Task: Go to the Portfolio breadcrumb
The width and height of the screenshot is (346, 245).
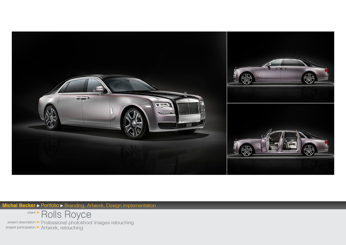Action: click(50, 205)
